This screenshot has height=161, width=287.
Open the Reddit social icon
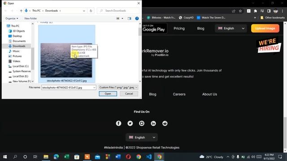[x=165, y=123]
